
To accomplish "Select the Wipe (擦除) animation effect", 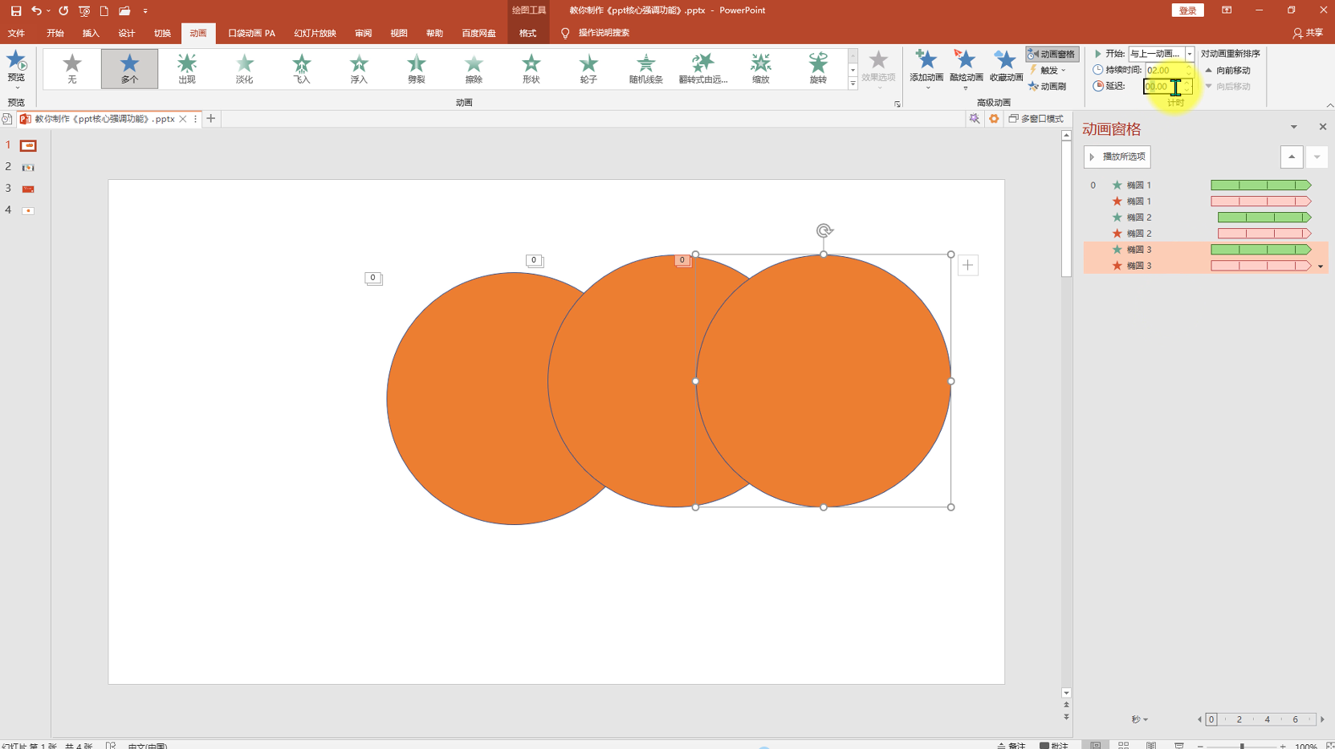I will coord(474,69).
